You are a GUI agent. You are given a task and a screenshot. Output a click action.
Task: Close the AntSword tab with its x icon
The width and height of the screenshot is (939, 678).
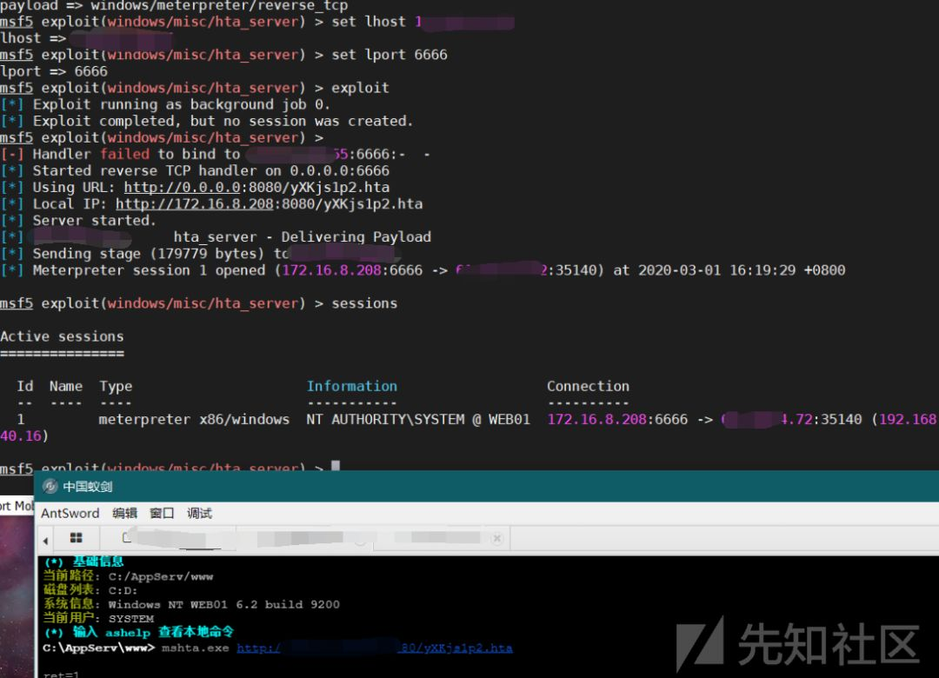496,538
